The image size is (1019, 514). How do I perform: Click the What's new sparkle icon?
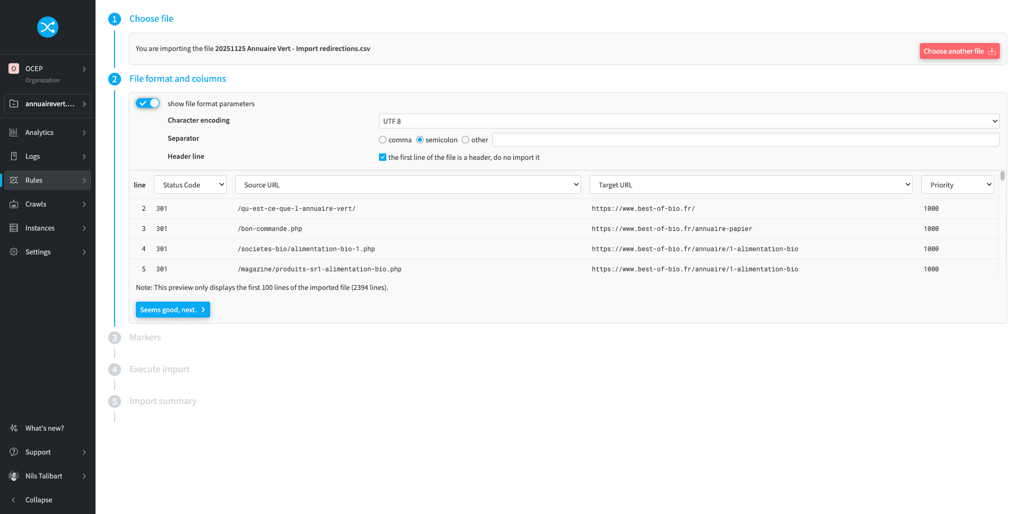pyautogui.click(x=14, y=428)
